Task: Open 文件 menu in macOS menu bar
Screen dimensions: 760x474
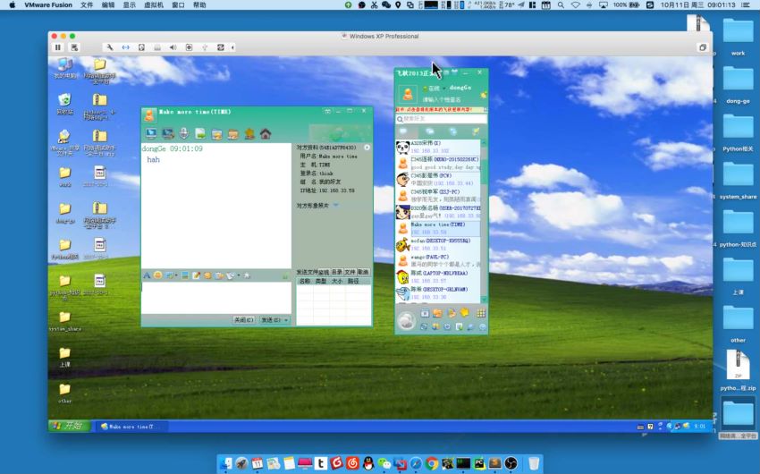Action: tap(87, 4)
